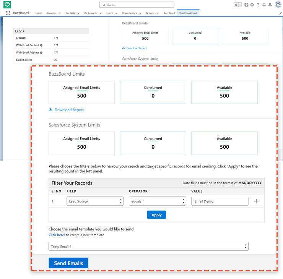Image resolution: width=283 pixels, height=279 pixels.
Task: Expand the Contacts tab chevron
Action: click(x=78, y=13)
